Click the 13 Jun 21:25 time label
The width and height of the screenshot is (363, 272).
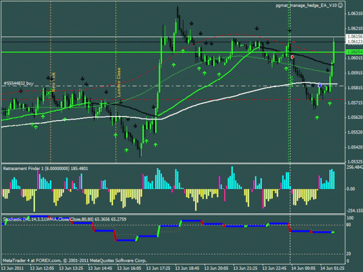[x=245, y=268]
